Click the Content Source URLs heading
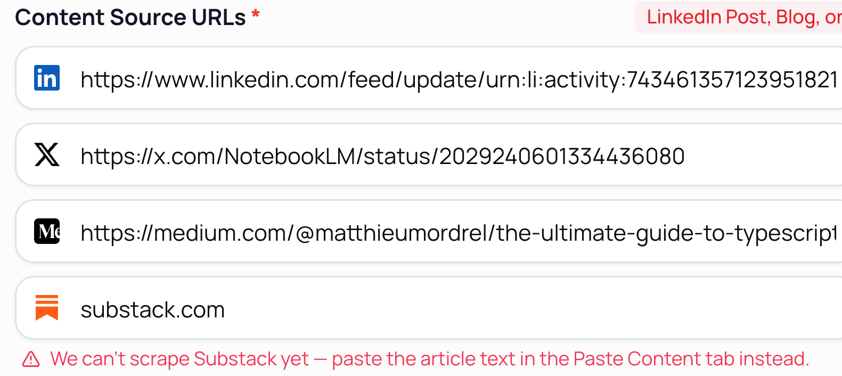The image size is (842, 376). pos(130,18)
